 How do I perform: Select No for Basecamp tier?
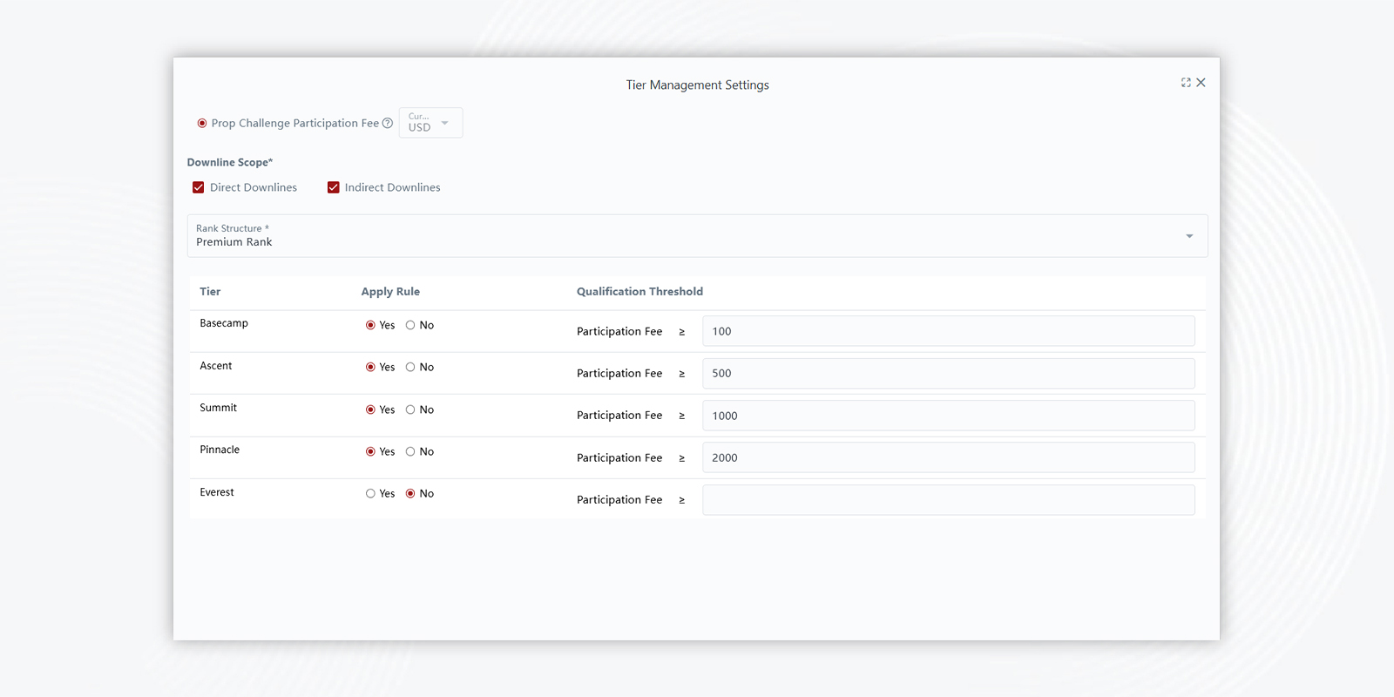coord(410,325)
